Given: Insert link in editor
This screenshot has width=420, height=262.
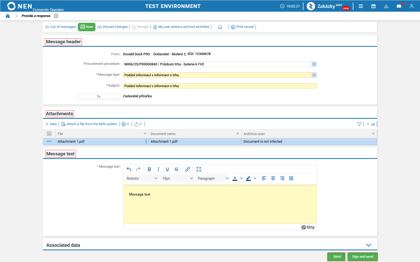Looking at the screenshot, I should [x=188, y=169].
